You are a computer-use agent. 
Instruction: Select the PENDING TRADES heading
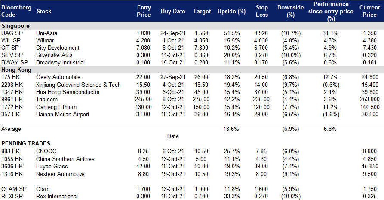[26, 143]
